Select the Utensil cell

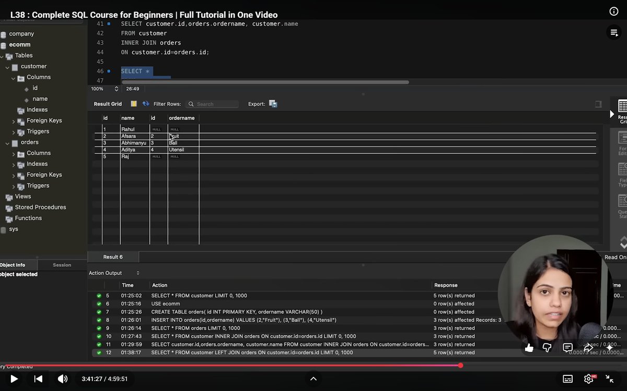click(x=177, y=150)
